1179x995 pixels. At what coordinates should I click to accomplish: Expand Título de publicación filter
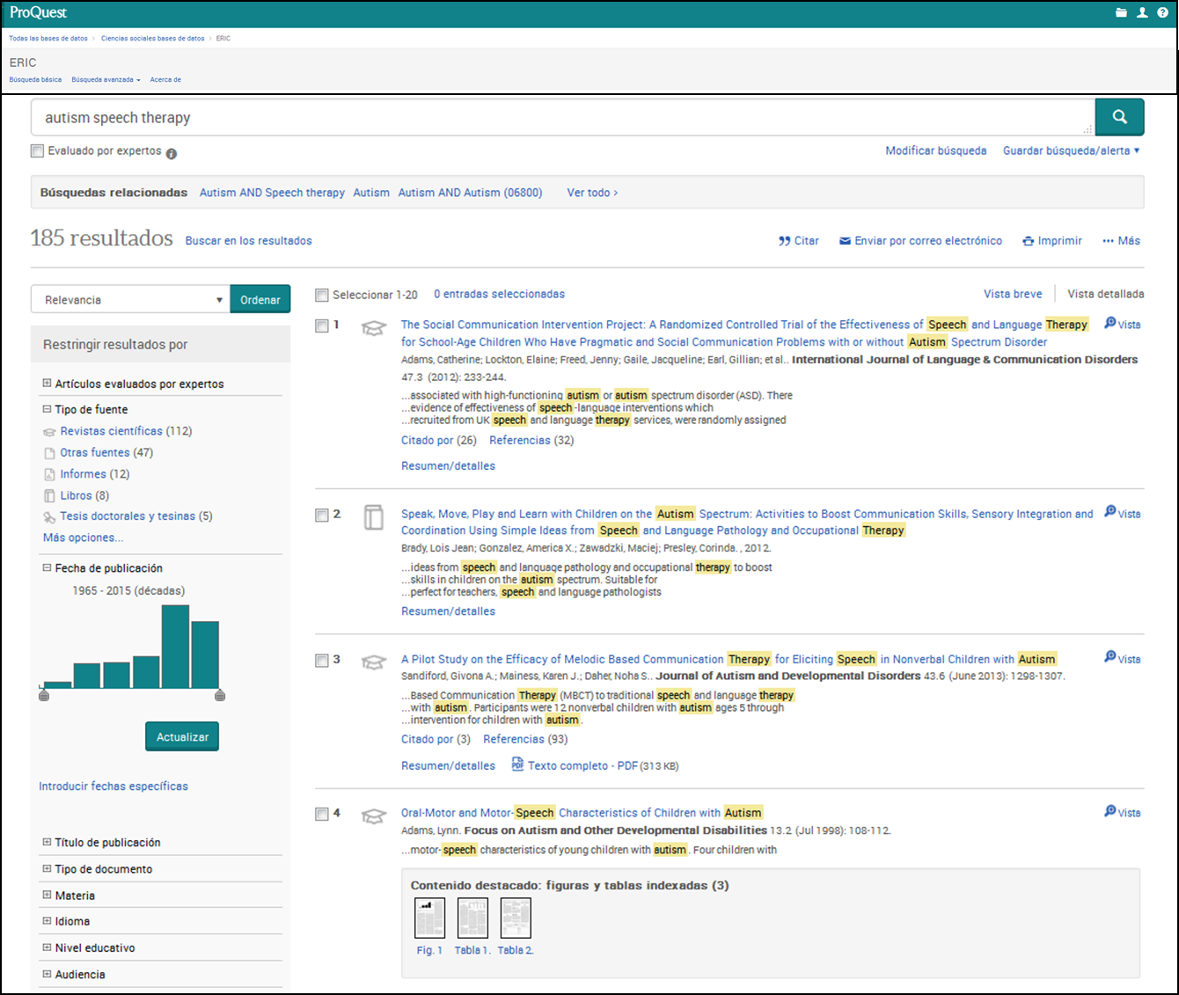point(47,842)
